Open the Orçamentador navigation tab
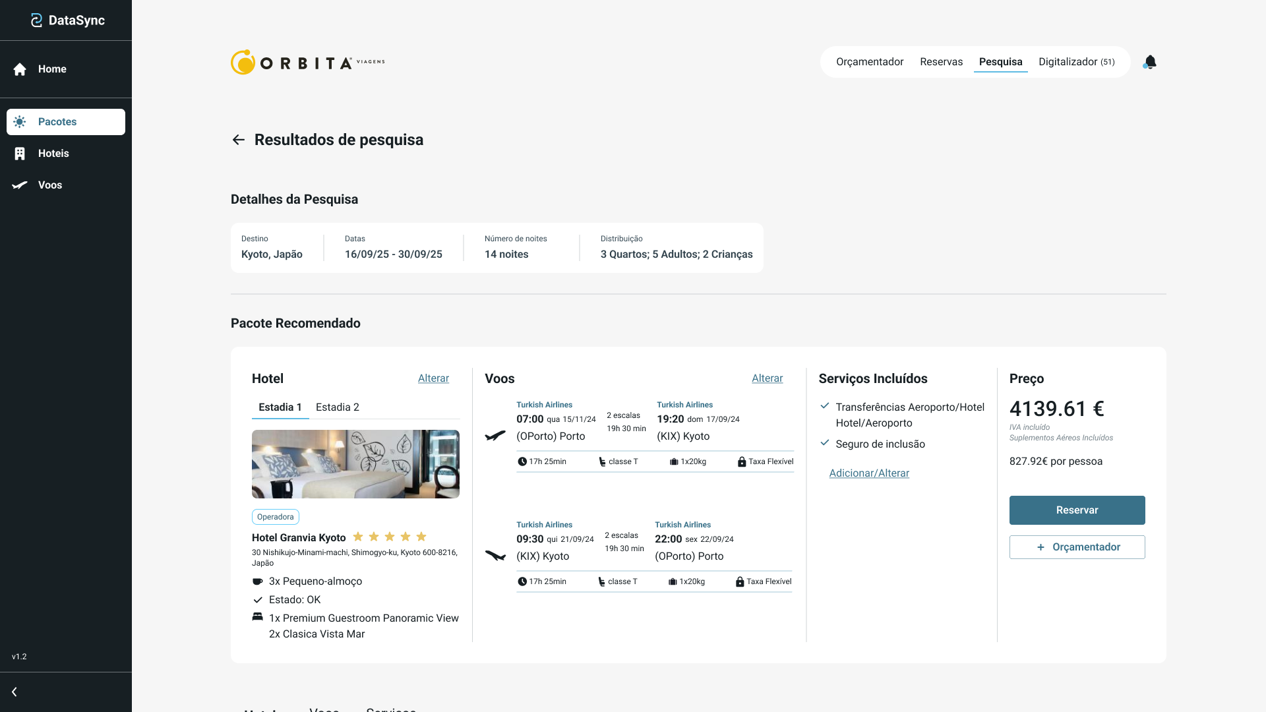The image size is (1266, 712). click(x=870, y=62)
